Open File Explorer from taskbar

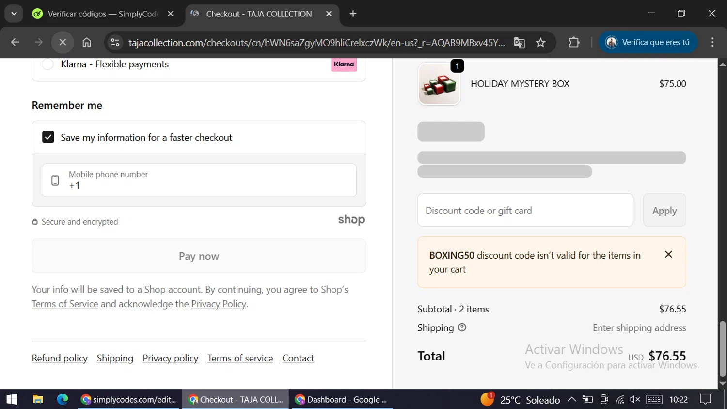[38, 399]
